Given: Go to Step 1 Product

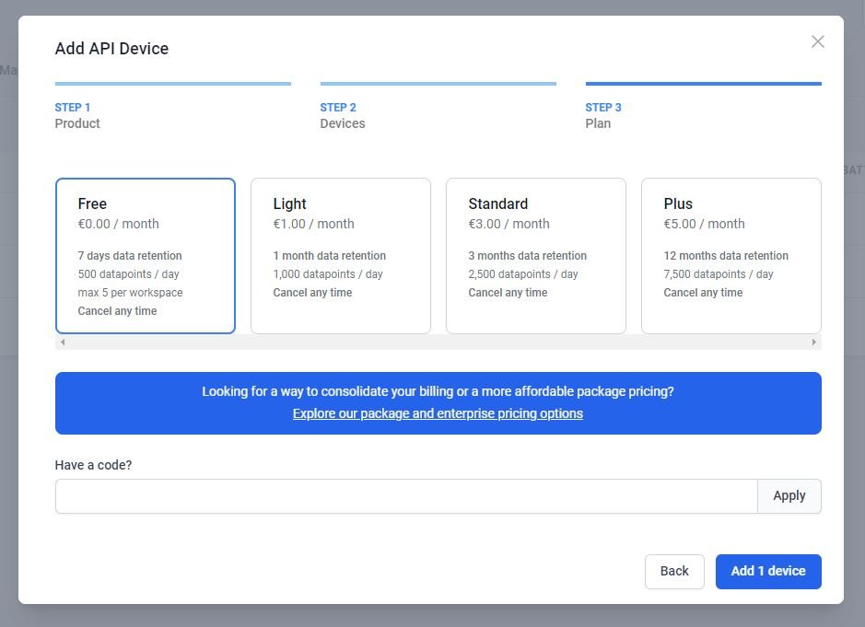Looking at the screenshot, I should click(x=77, y=115).
